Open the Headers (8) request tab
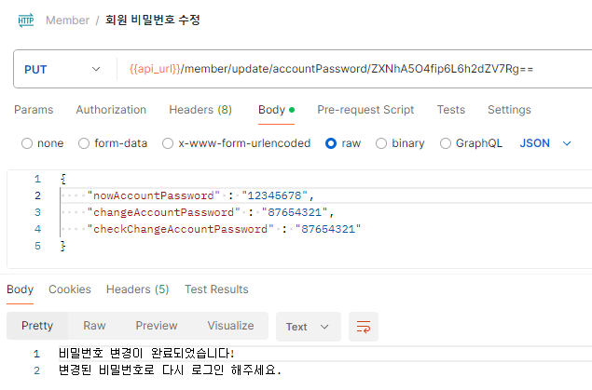 [x=200, y=110]
